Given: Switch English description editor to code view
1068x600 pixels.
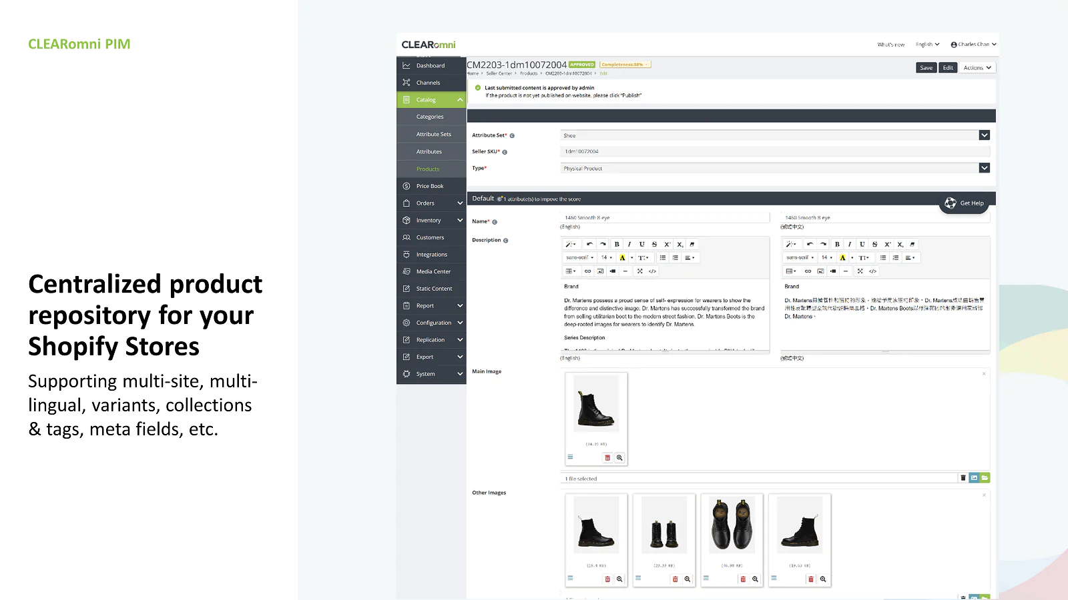Looking at the screenshot, I should (653, 271).
